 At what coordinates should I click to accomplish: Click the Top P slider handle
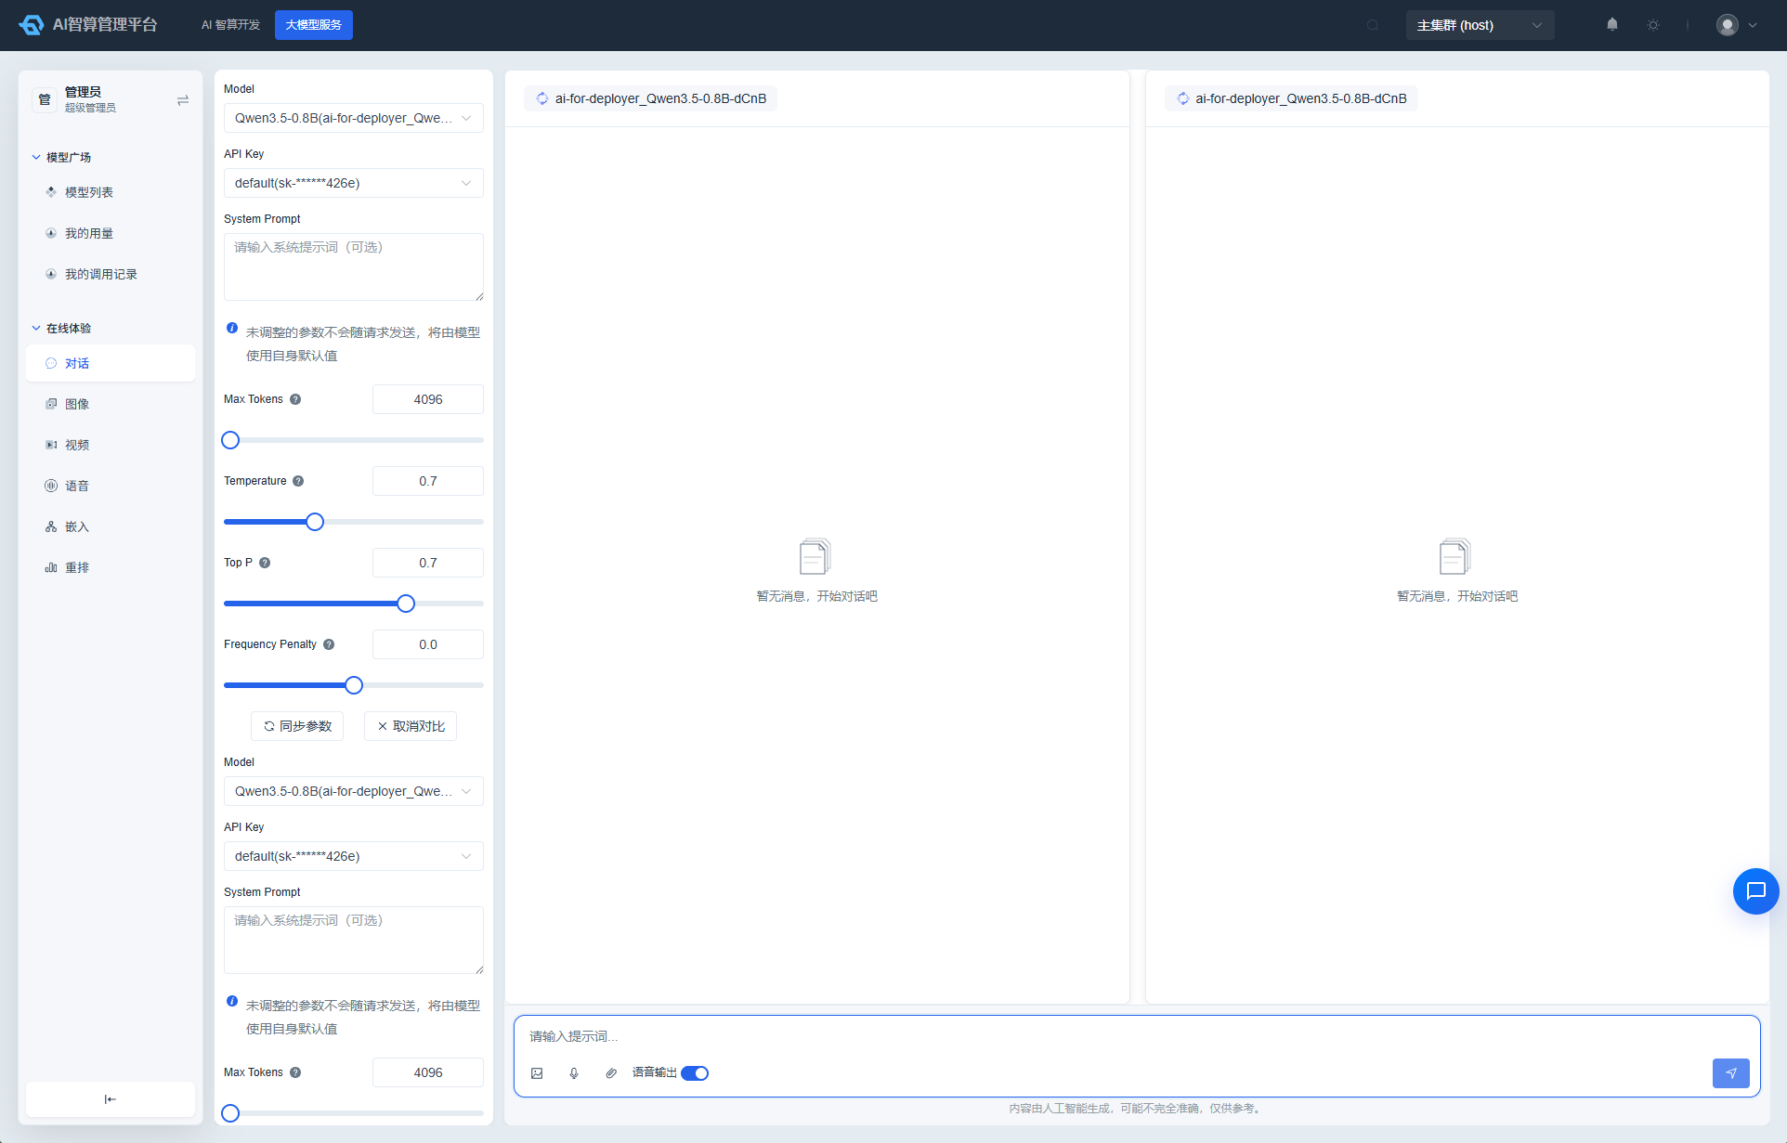coord(406,604)
